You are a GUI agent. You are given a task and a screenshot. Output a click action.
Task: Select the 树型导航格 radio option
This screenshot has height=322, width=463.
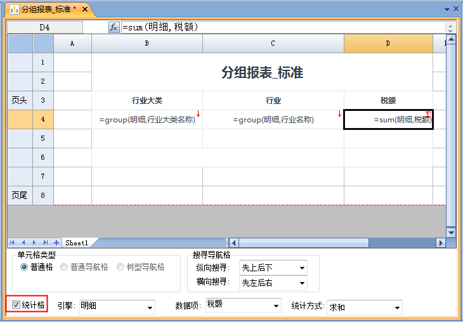121,267
